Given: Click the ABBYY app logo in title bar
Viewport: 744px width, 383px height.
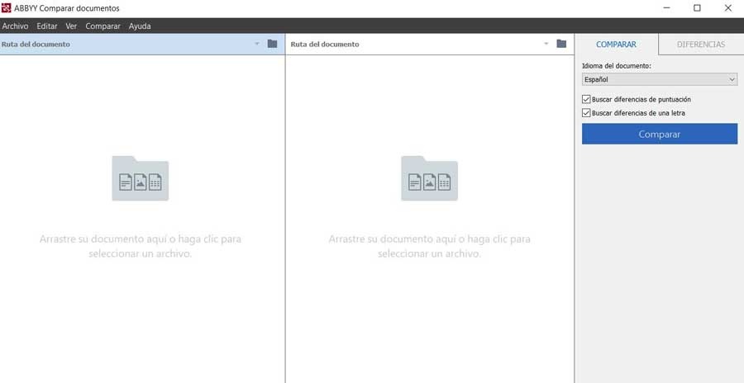Looking at the screenshot, I should coord(6,8).
